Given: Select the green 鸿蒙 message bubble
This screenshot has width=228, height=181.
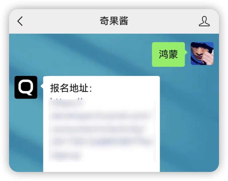Looking at the screenshot, I should 168,54.
